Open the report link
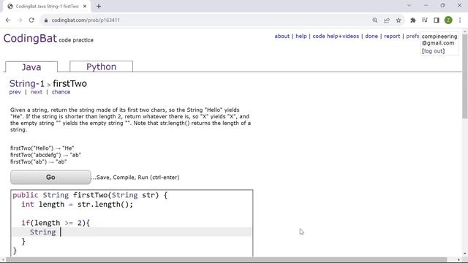The height and width of the screenshot is (263, 468). click(392, 36)
